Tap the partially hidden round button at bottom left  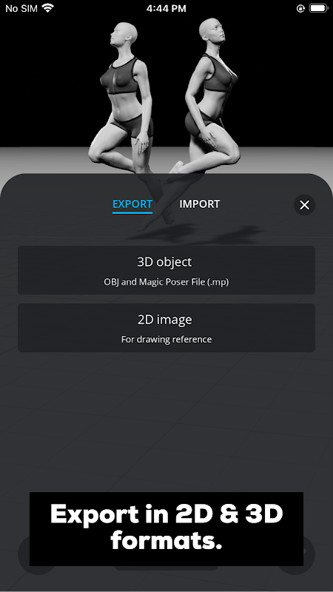click(x=24, y=553)
